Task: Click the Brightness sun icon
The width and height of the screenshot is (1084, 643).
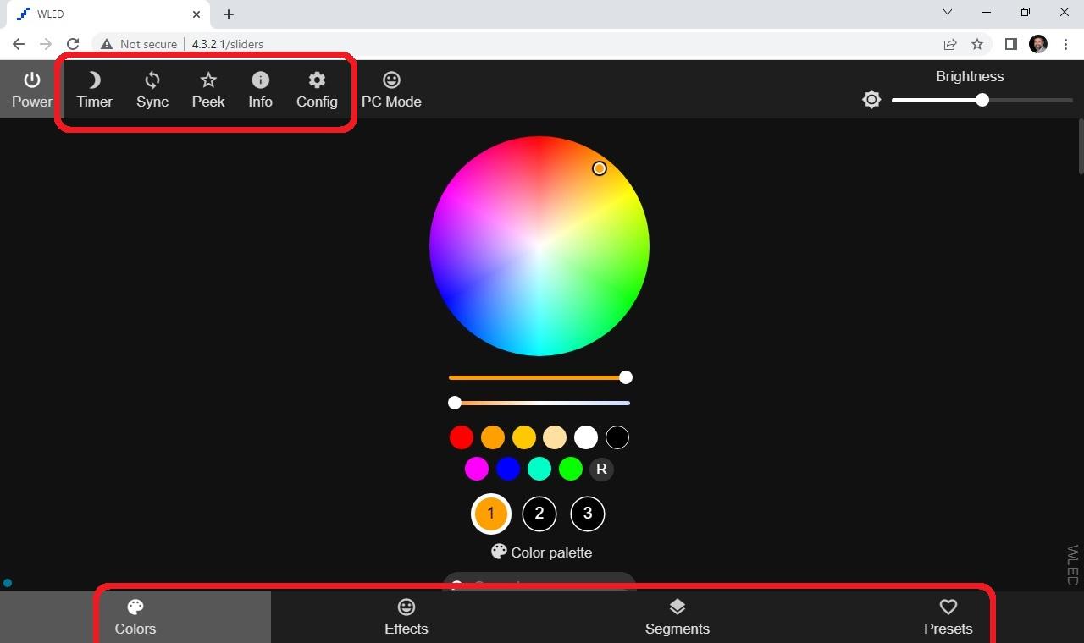Action: click(x=871, y=100)
